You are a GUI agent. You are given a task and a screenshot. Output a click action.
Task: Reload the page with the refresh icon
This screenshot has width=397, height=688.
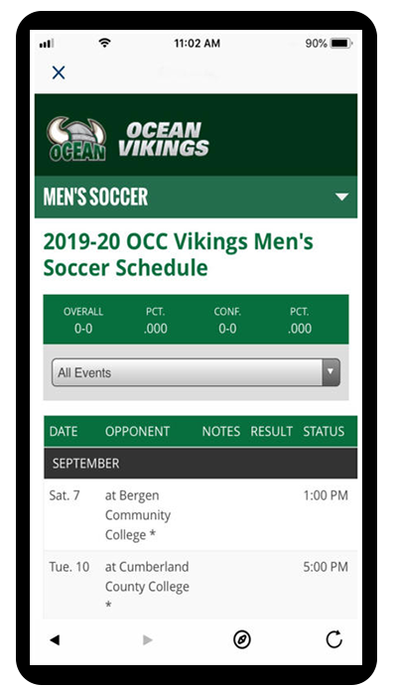333,639
